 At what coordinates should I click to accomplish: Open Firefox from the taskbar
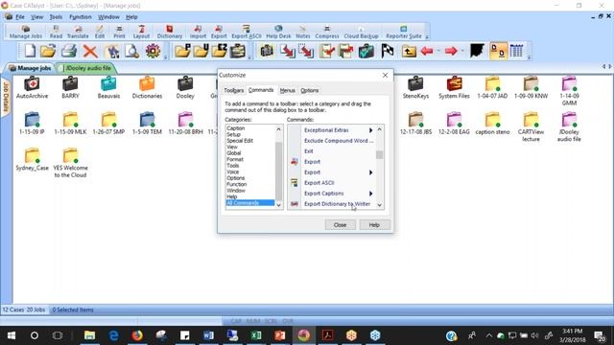pos(137,335)
